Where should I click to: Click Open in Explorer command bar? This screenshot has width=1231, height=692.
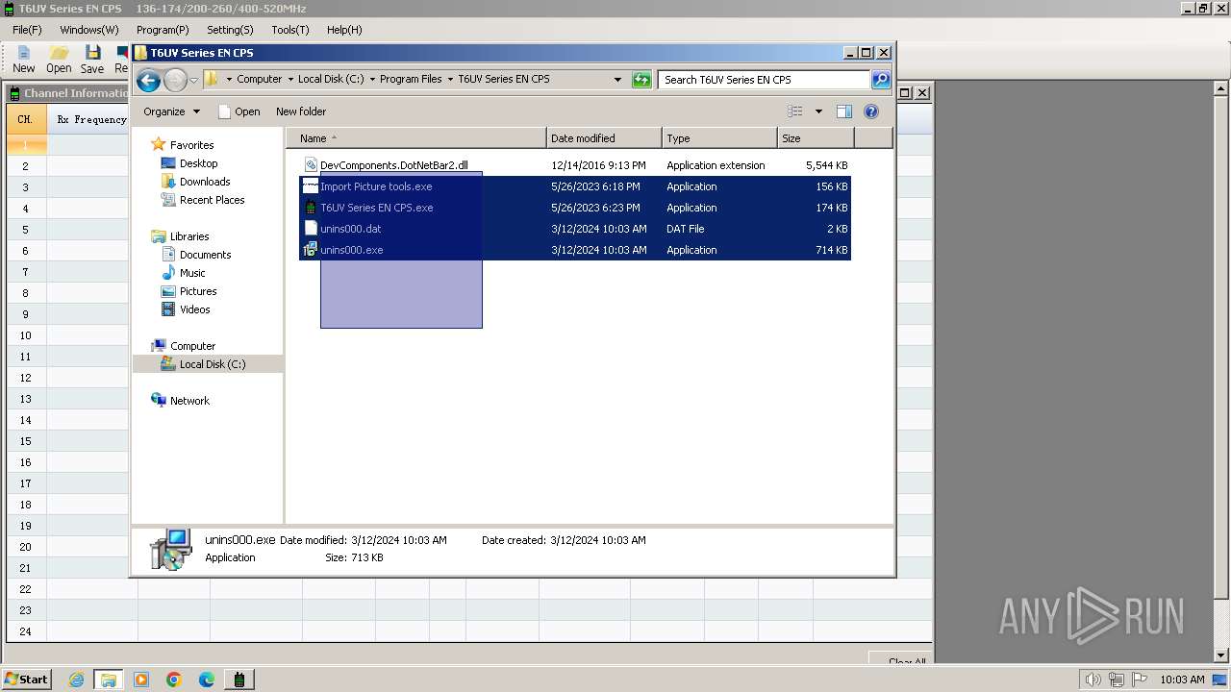(x=239, y=111)
